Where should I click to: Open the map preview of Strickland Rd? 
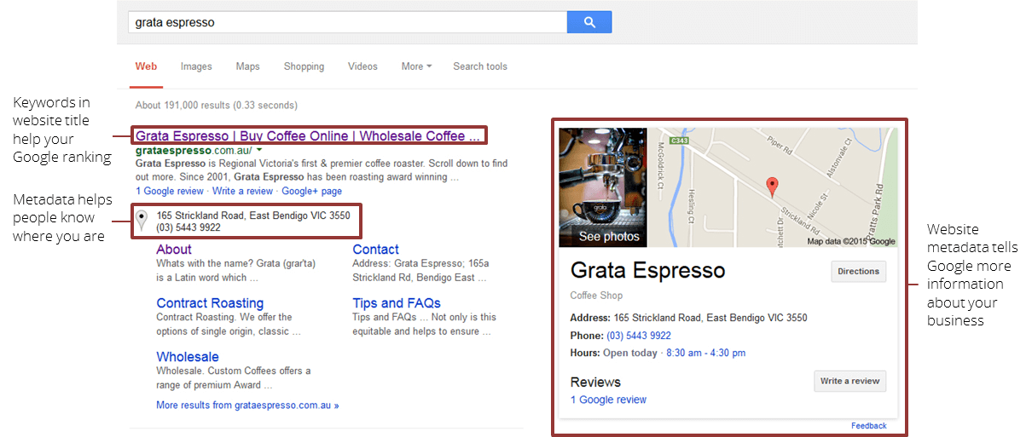point(773,187)
